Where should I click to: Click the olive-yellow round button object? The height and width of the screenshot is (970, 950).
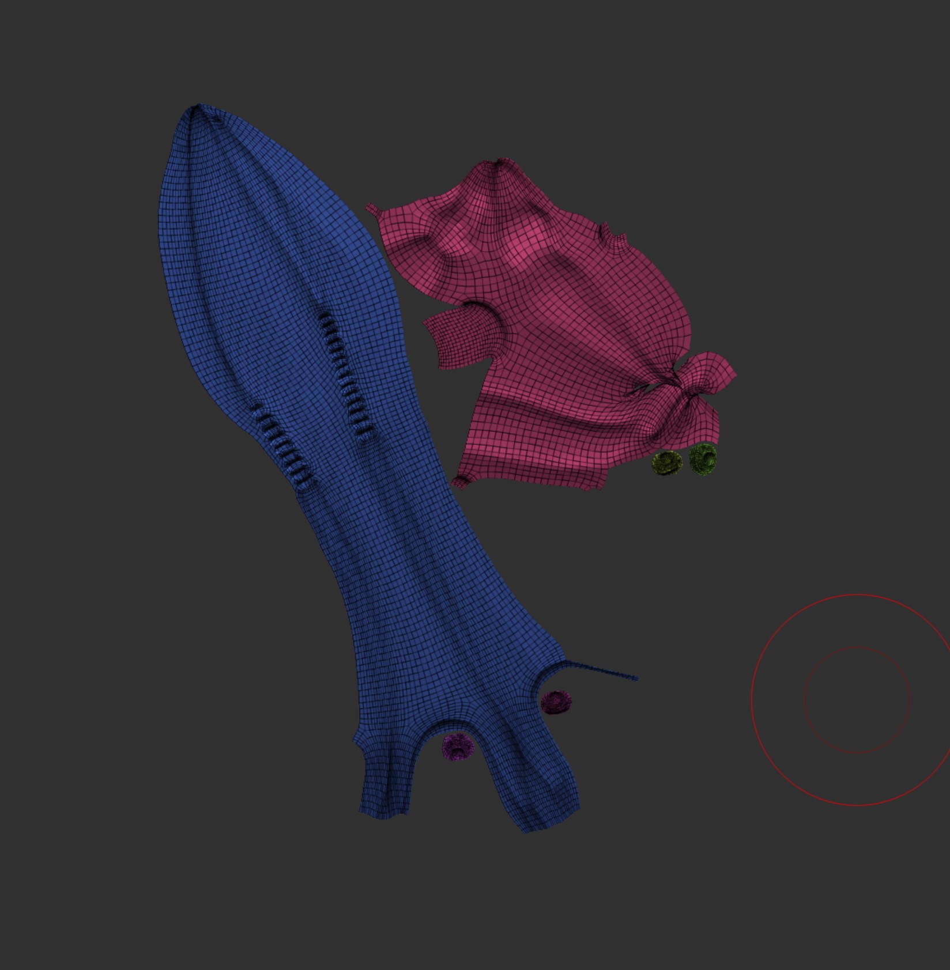pos(666,463)
